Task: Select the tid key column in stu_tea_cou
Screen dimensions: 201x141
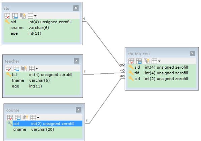Action: tap(162, 73)
